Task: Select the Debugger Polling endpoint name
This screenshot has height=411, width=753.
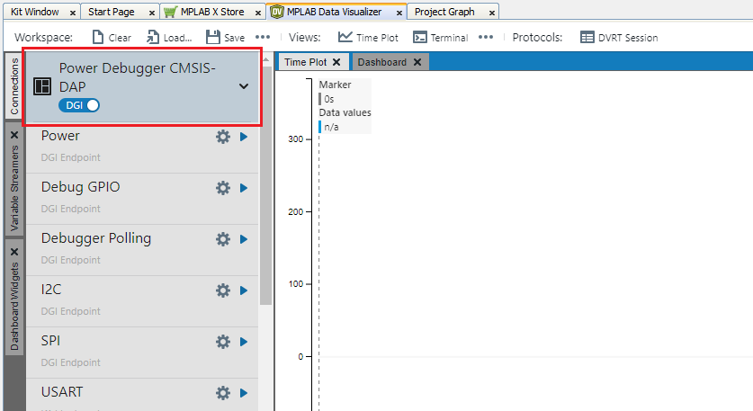Action: coord(96,238)
